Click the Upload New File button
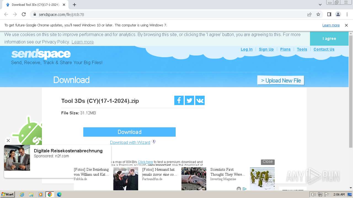 coord(281,81)
